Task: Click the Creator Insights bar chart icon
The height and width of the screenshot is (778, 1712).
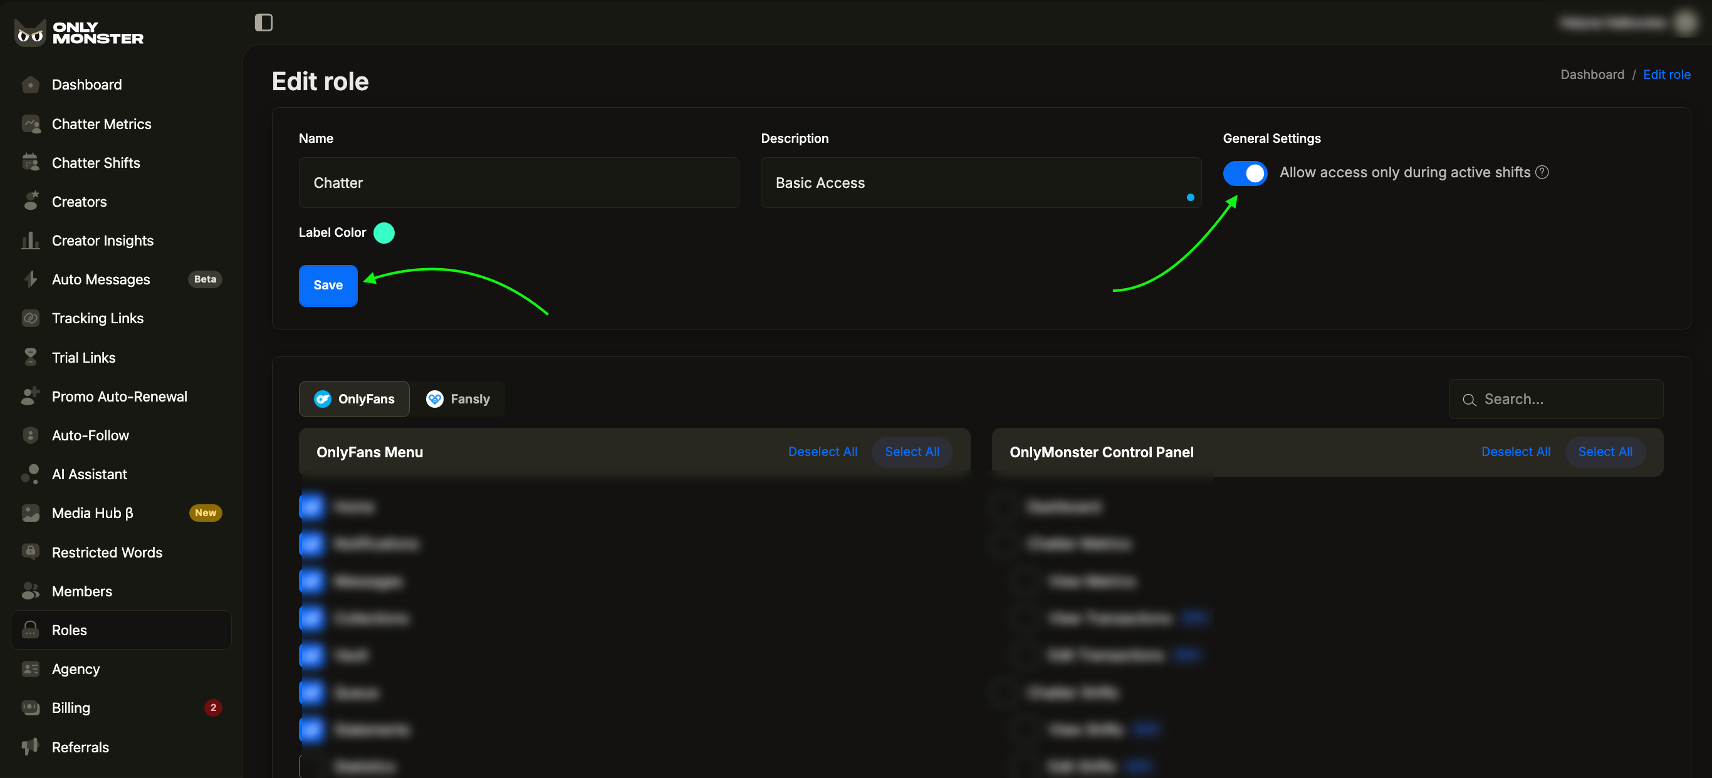Action: coord(31,241)
